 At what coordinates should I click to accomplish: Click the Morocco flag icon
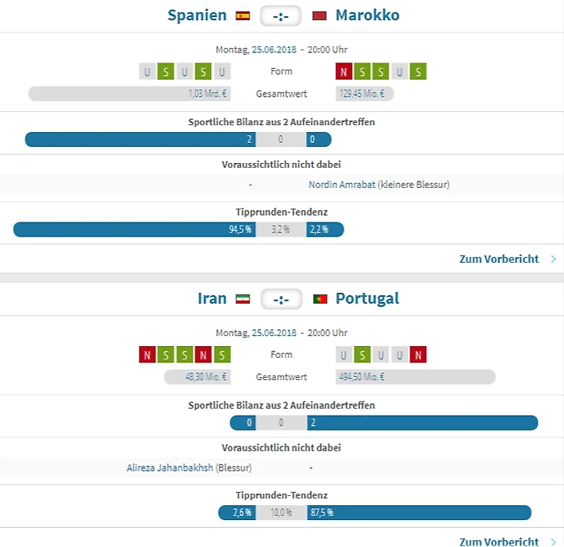[320, 15]
